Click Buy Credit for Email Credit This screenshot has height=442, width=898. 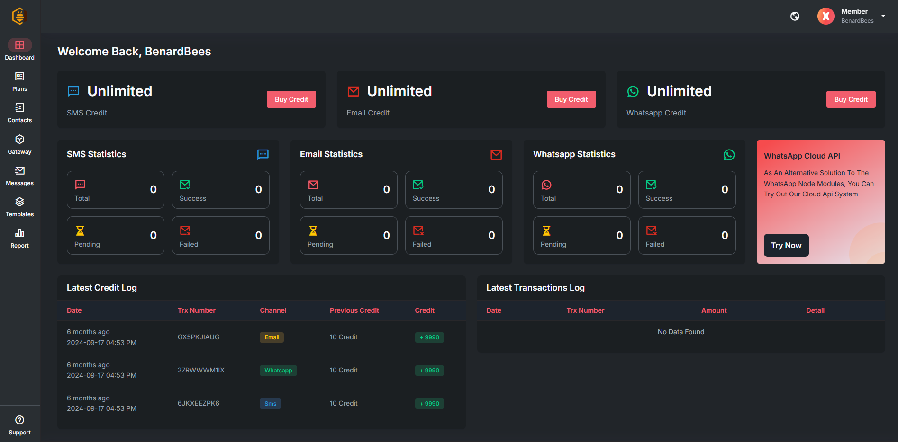pyautogui.click(x=571, y=99)
